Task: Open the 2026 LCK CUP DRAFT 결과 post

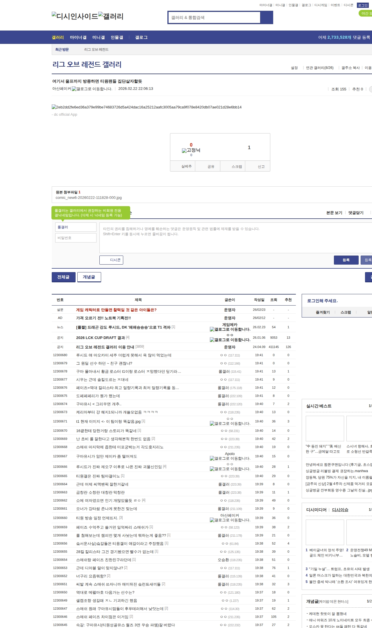Action: [x=100, y=338]
